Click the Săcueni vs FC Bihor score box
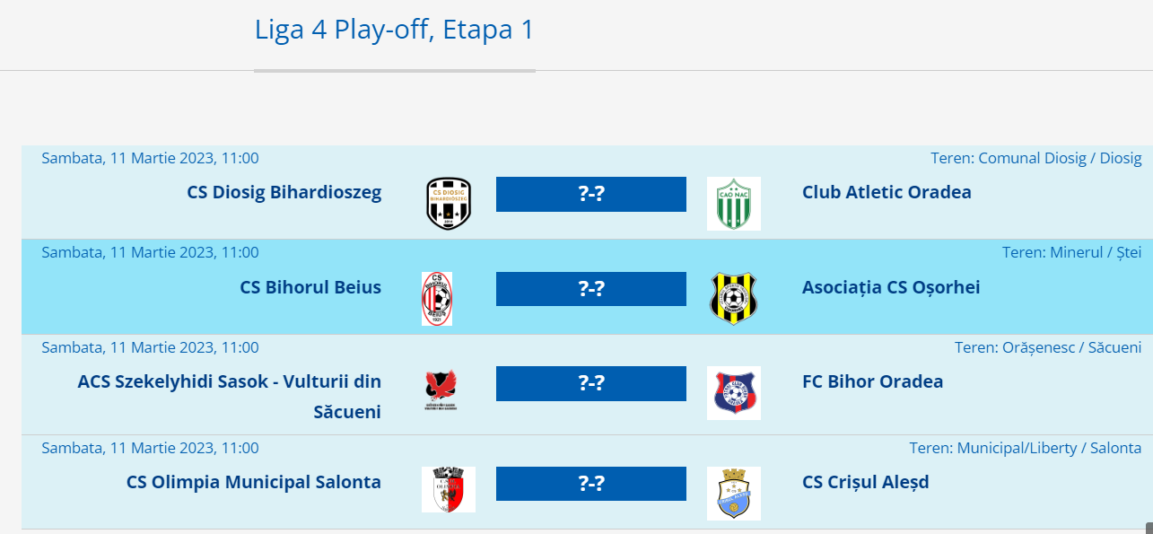The height and width of the screenshot is (534, 1153). (590, 383)
